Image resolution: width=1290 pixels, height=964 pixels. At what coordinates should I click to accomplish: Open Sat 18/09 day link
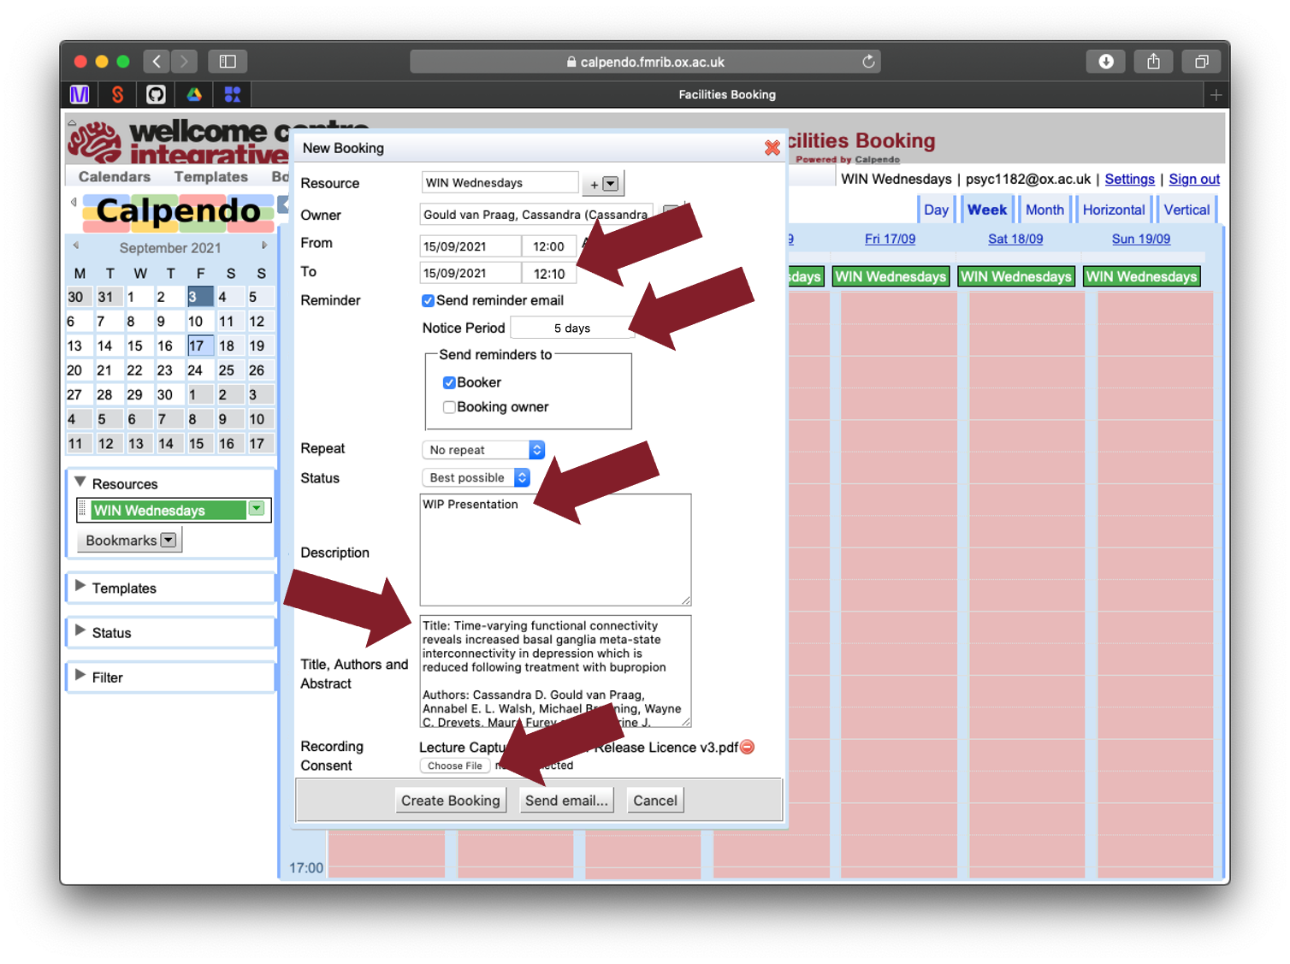coord(1015,239)
